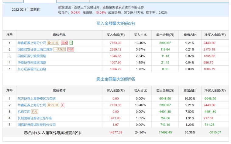Click 卖出金额(万) header in the top sellers table
231x144 pixels.
click(x=165, y=90)
